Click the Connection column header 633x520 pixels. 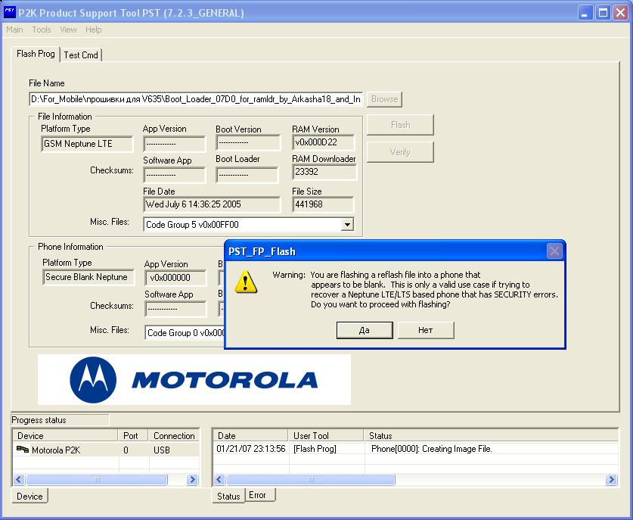coord(174,435)
